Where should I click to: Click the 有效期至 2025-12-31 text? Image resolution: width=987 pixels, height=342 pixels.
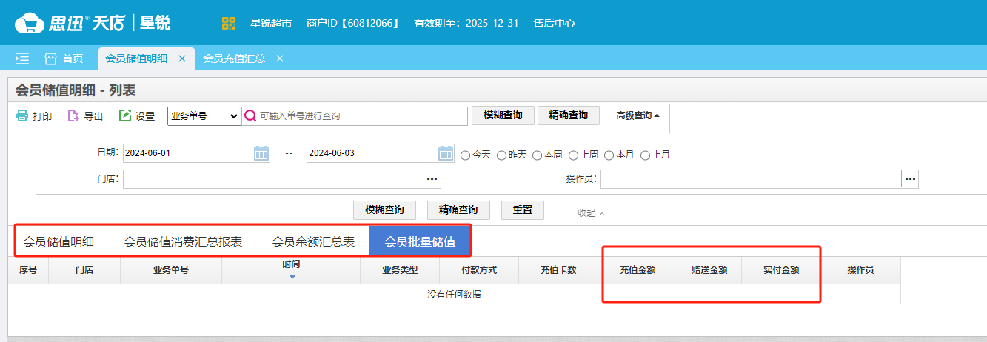[466, 23]
